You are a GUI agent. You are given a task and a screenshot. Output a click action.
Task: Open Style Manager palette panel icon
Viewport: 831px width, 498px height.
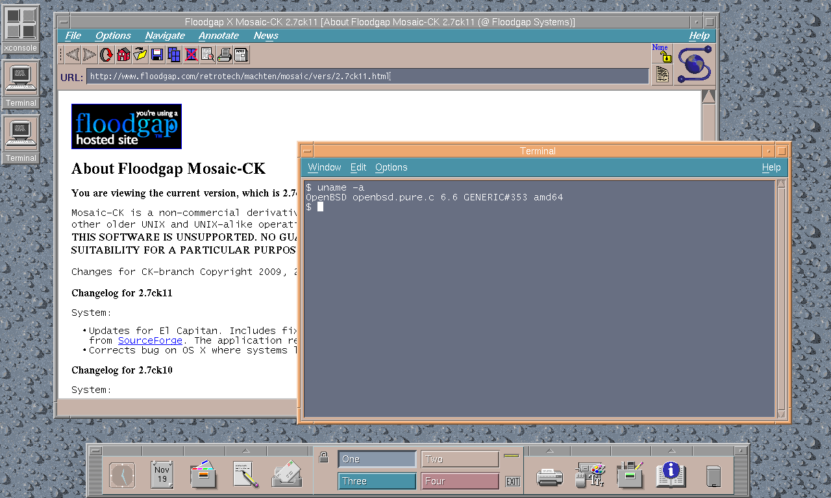point(590,475)
